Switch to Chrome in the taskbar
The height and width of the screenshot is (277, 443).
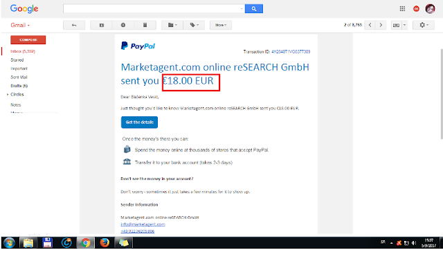[x=86, y=243]
